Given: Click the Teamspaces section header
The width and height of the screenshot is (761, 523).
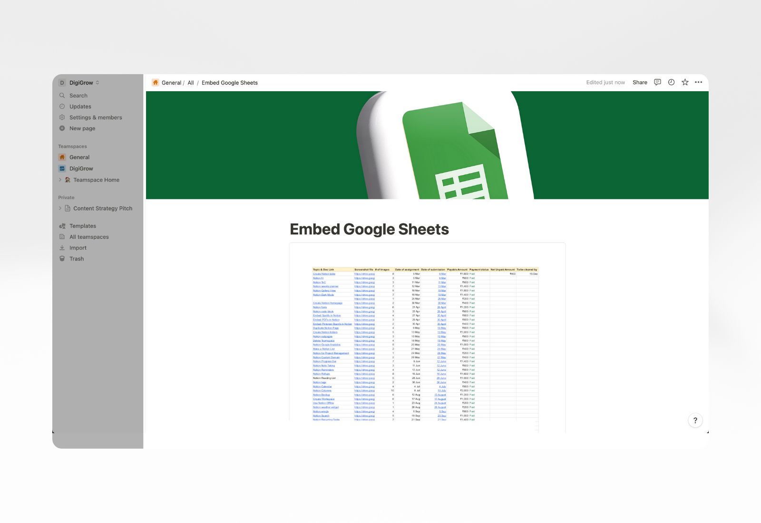Looking at the screenshot, I should 72,146.
